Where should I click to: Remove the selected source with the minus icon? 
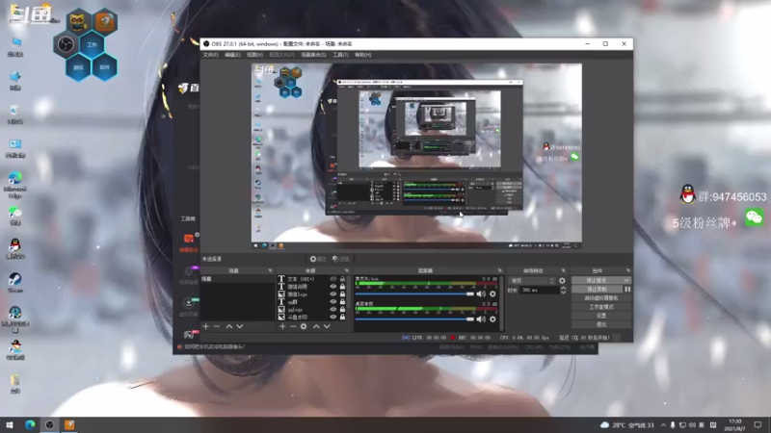coord(293,326)
